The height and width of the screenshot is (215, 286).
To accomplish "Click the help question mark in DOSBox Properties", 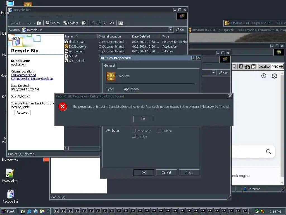I will point(193,58).
